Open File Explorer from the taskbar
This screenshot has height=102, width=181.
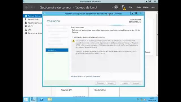point(50,99)
